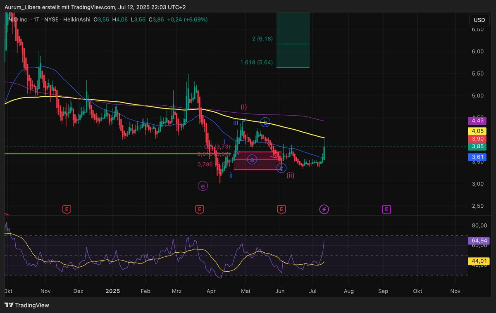Click the 6,50 price axis label
The width and height of the screenshot is (496, 313).
477,30
